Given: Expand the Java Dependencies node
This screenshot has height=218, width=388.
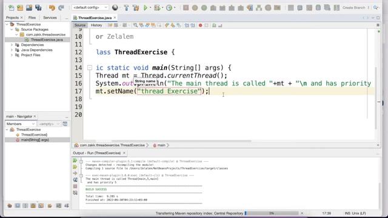Looking at the screenshot, I should [x=12, y=50].
